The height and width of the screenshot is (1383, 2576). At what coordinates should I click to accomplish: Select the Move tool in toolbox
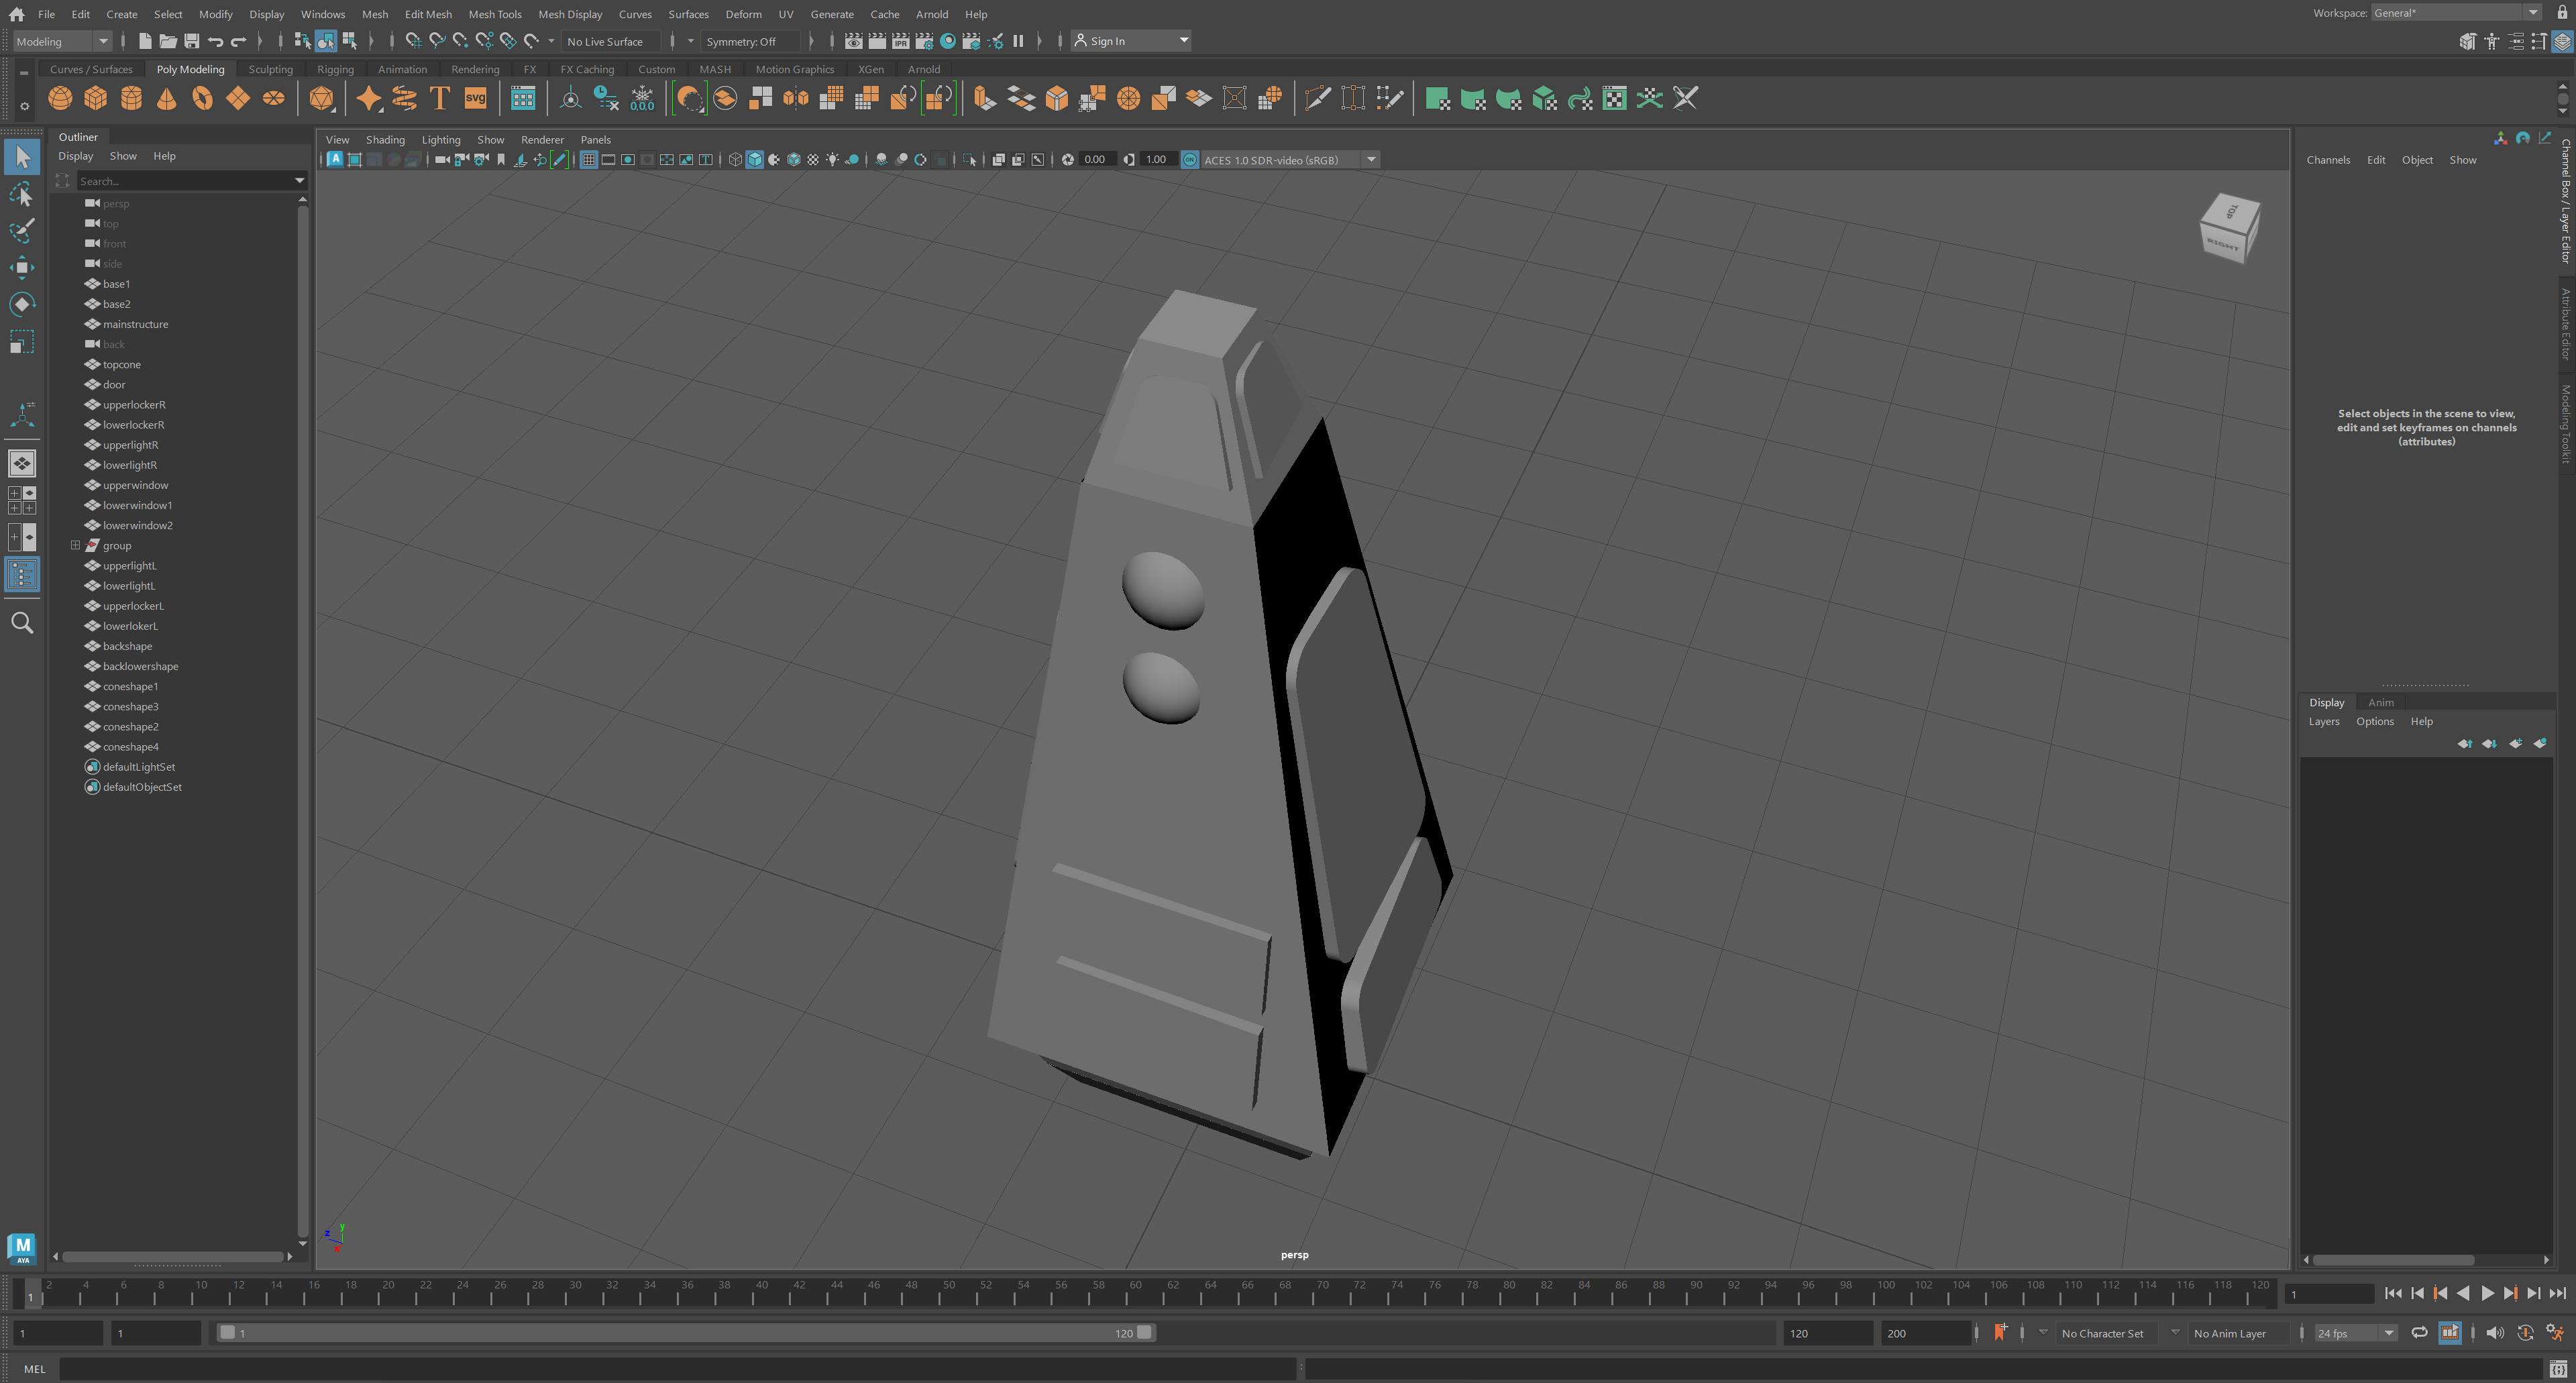[x=22, y=267]
